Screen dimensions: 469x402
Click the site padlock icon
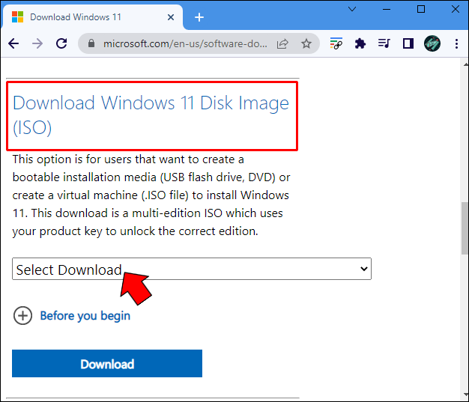(92, 44)
